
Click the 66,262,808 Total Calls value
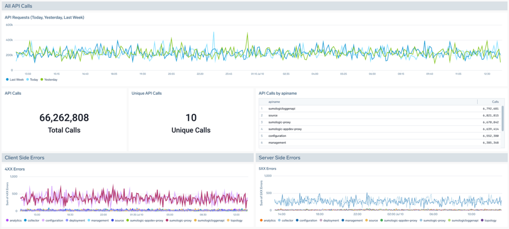point(64,118)
